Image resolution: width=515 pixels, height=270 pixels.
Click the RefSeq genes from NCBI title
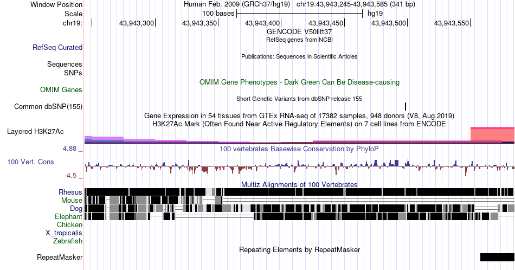click(x=299, y=40)
